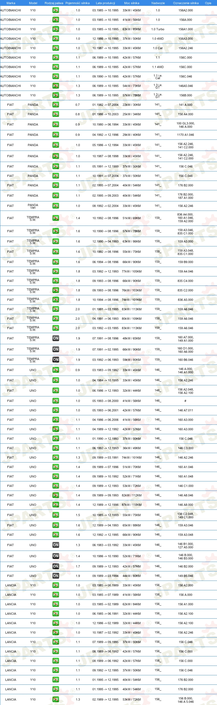217x705 pixels.
Task: Click petrol icon in Tempra 835 C4.000 row
Action: point(55,281)
